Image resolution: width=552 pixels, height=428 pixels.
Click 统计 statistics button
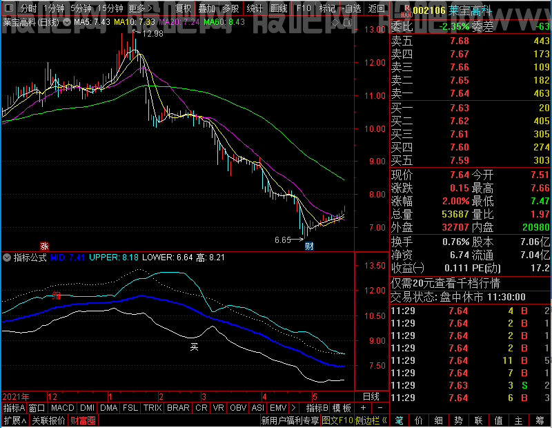255,8
